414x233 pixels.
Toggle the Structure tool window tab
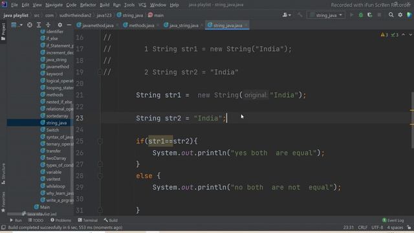pos(3,173)
